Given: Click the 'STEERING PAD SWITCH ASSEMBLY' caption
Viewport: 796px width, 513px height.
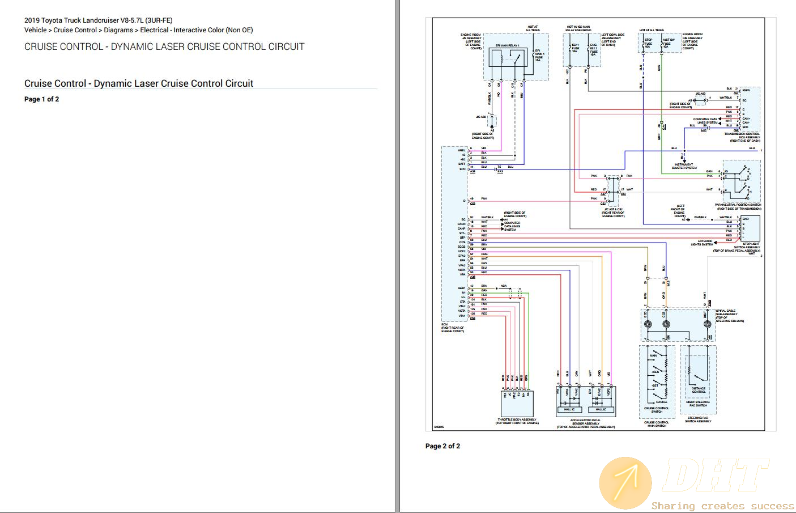Looking at the screenshot, I should click(698, 419).
